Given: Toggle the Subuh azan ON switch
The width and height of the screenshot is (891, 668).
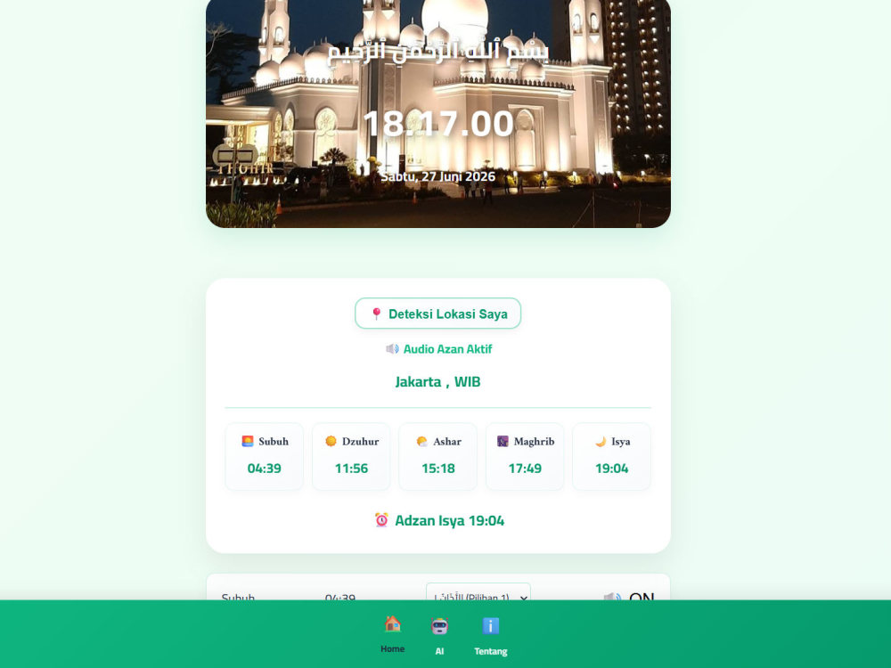Looking at the screenshot, I should [630, 595].
